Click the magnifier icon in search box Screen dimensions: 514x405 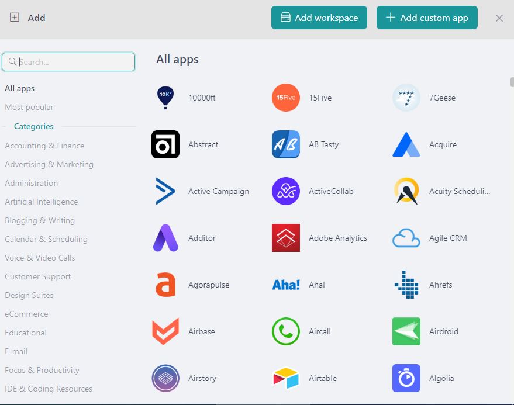click(x=12, y=61)
